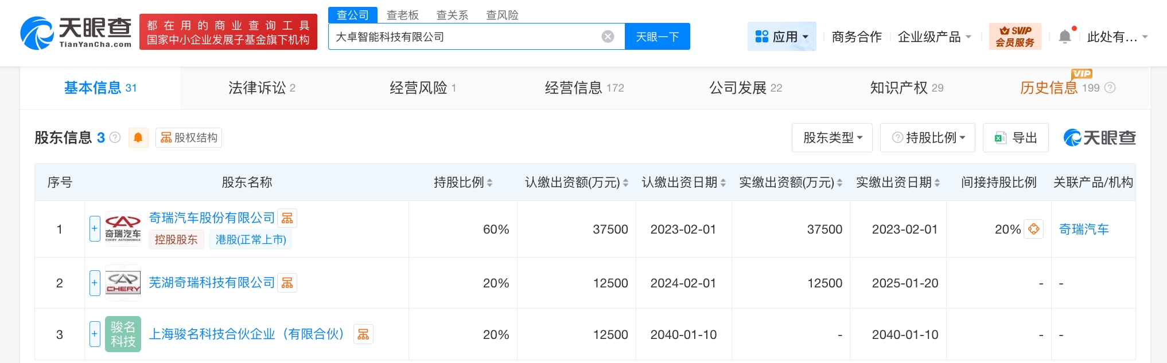1167x363 pixels.
Task: Click the 天眼一下 search button
Action: 657,37
